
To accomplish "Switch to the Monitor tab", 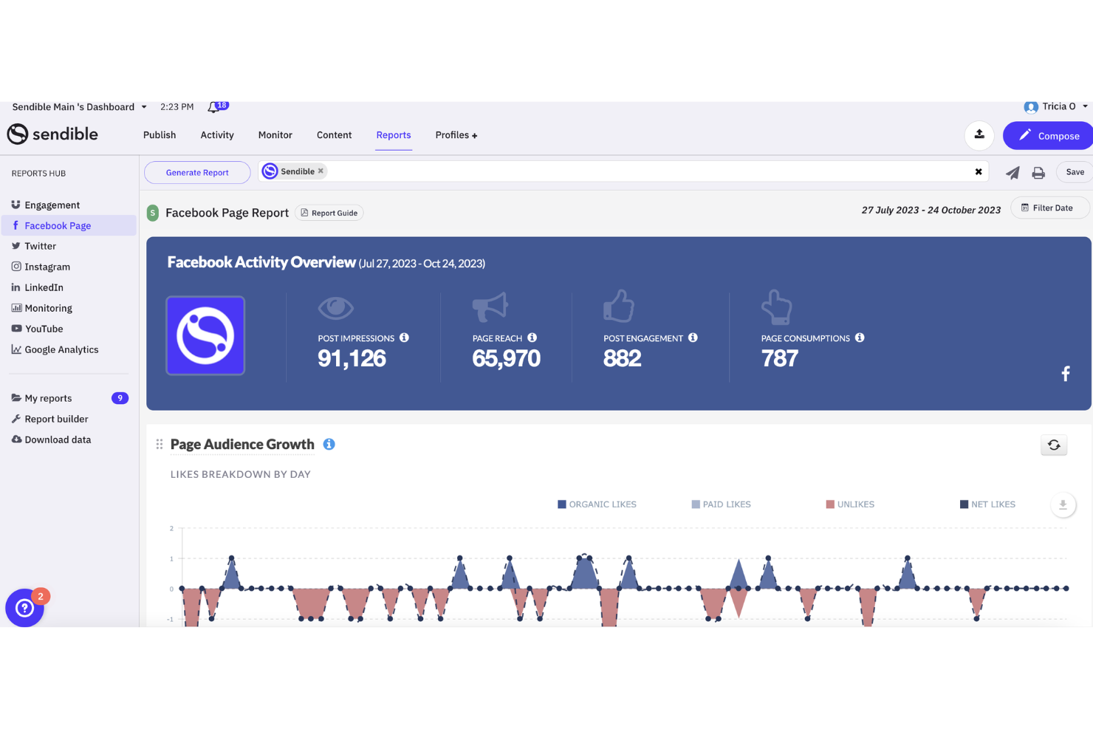I will [x=275, y=135].
